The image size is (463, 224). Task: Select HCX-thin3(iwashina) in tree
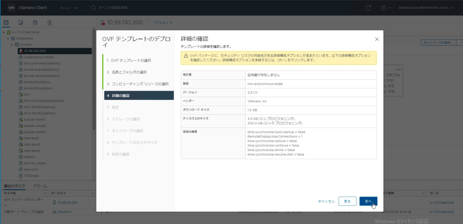click(39, 113)
